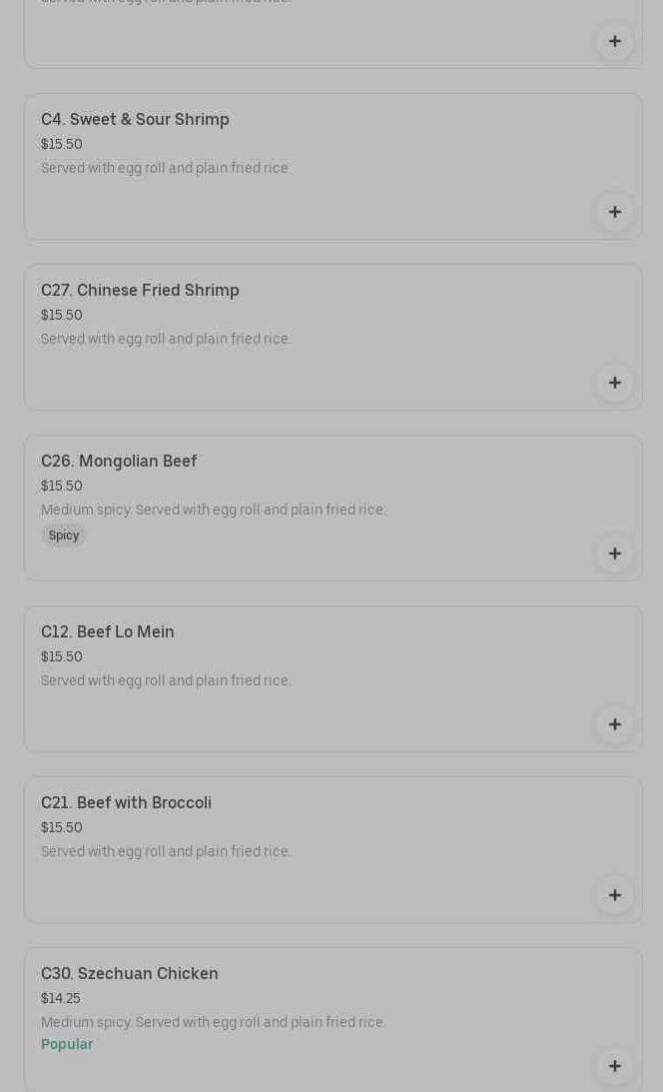Add C26. Mongolian Beef with plus icon
Viewport: 663px width, 1092px height.
(x=614, y=553)
